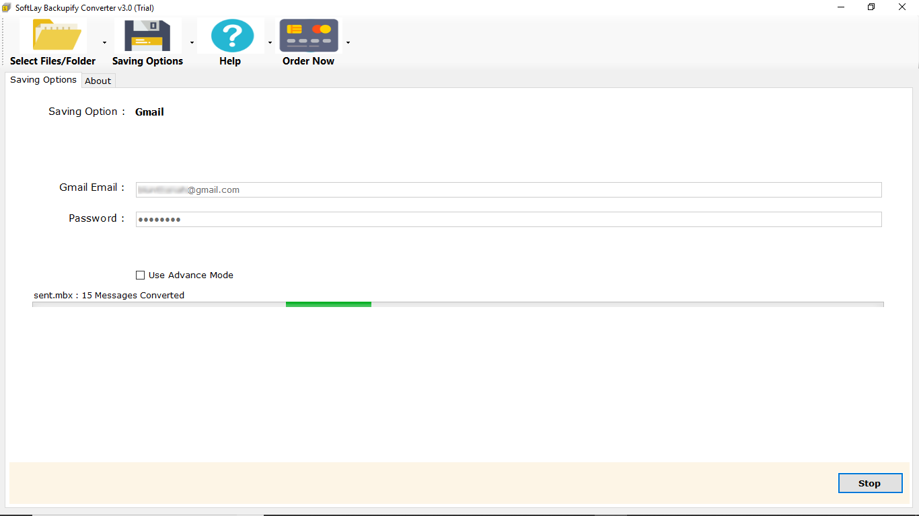Click the 'Gmail Email :' label
919x516 pixels.
tap(92, 187)
